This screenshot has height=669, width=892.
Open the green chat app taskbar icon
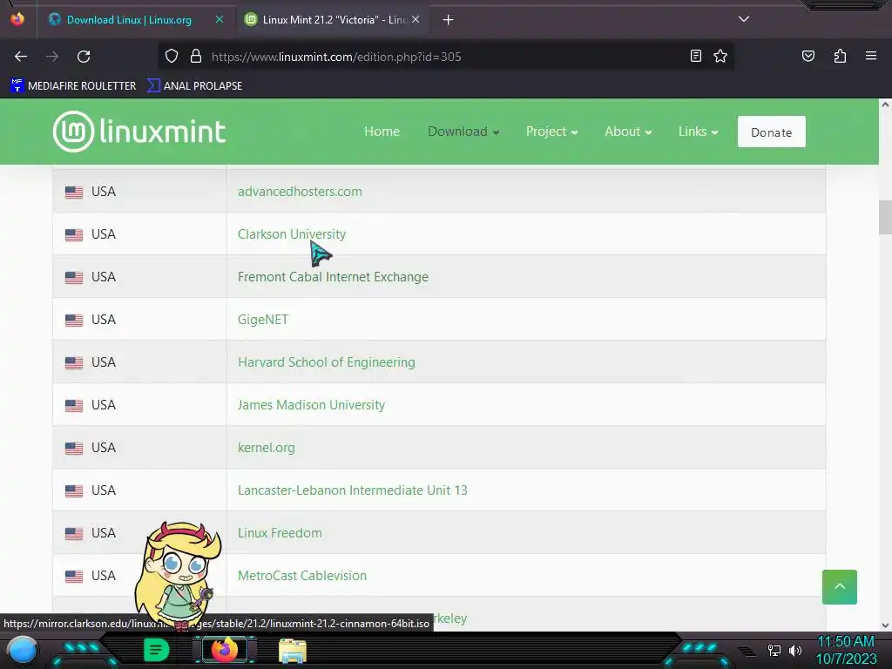click(157, 650)
